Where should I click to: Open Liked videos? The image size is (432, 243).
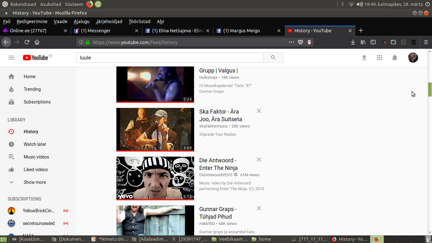click(38, 170)
